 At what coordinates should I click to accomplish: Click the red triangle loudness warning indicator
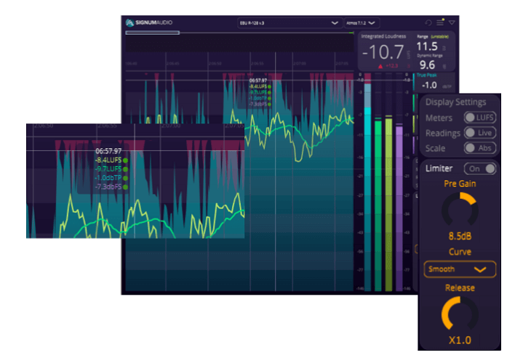381,65
